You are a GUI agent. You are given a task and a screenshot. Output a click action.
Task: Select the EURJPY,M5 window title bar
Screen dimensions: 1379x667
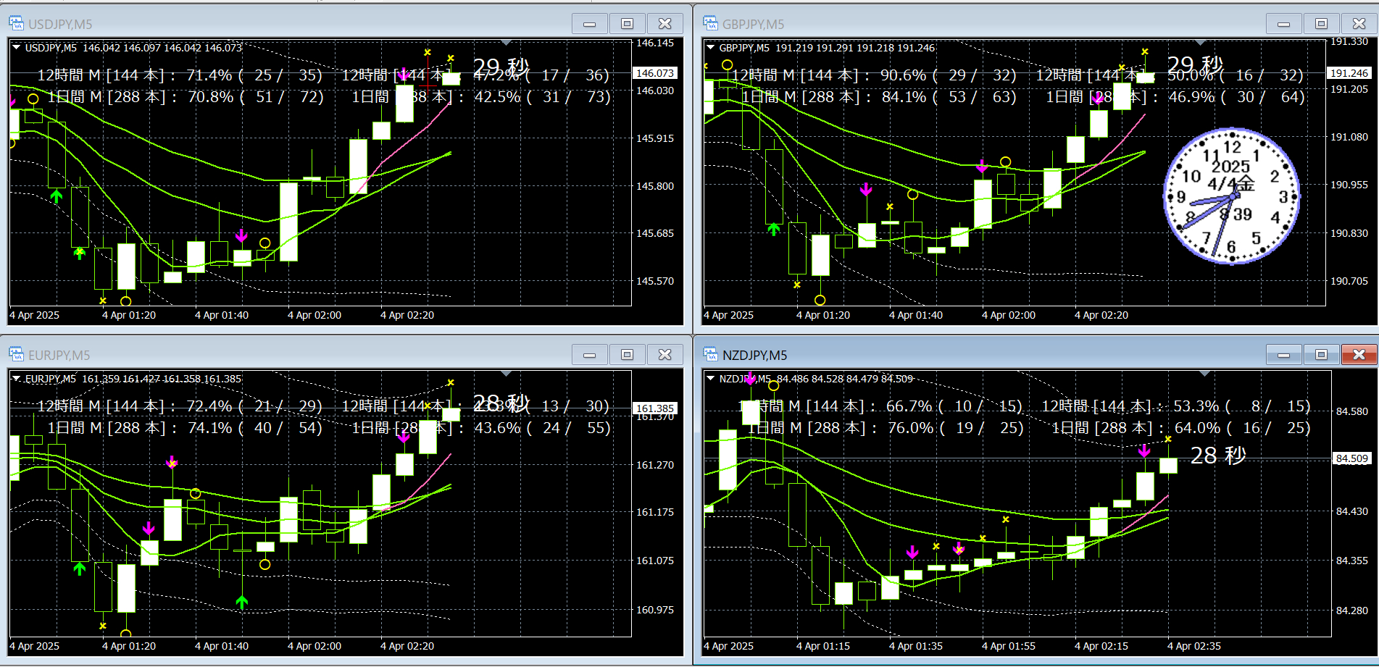pos(290,355)
